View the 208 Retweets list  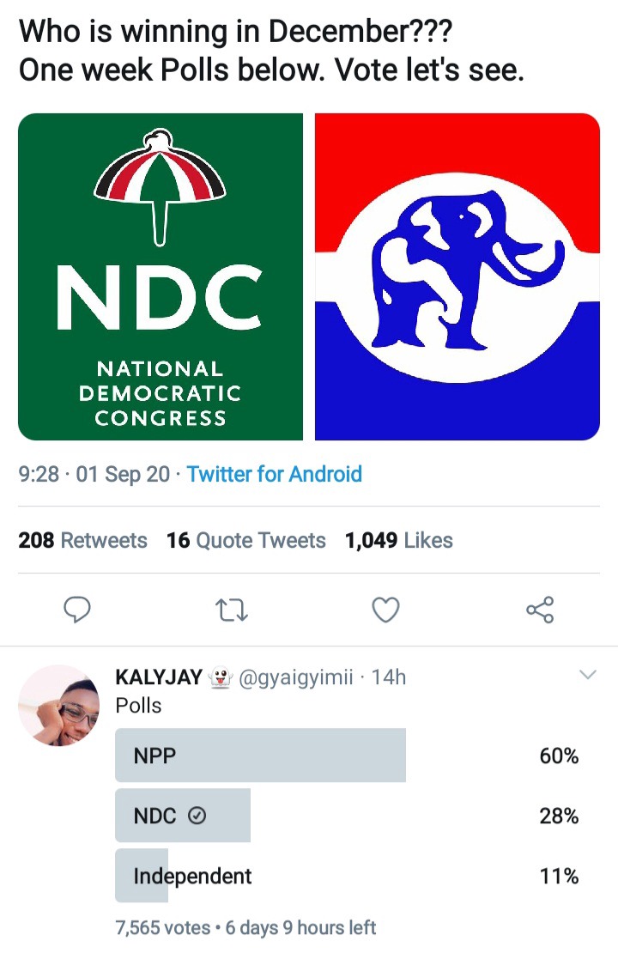pyautogui.click(x=82, y=541)
